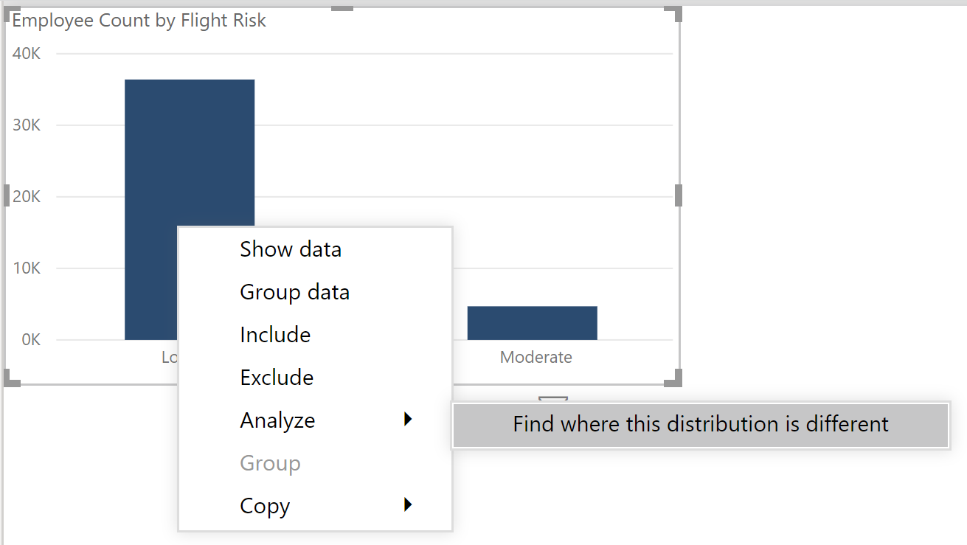Click the 20K y-axis label

[27, 197]
